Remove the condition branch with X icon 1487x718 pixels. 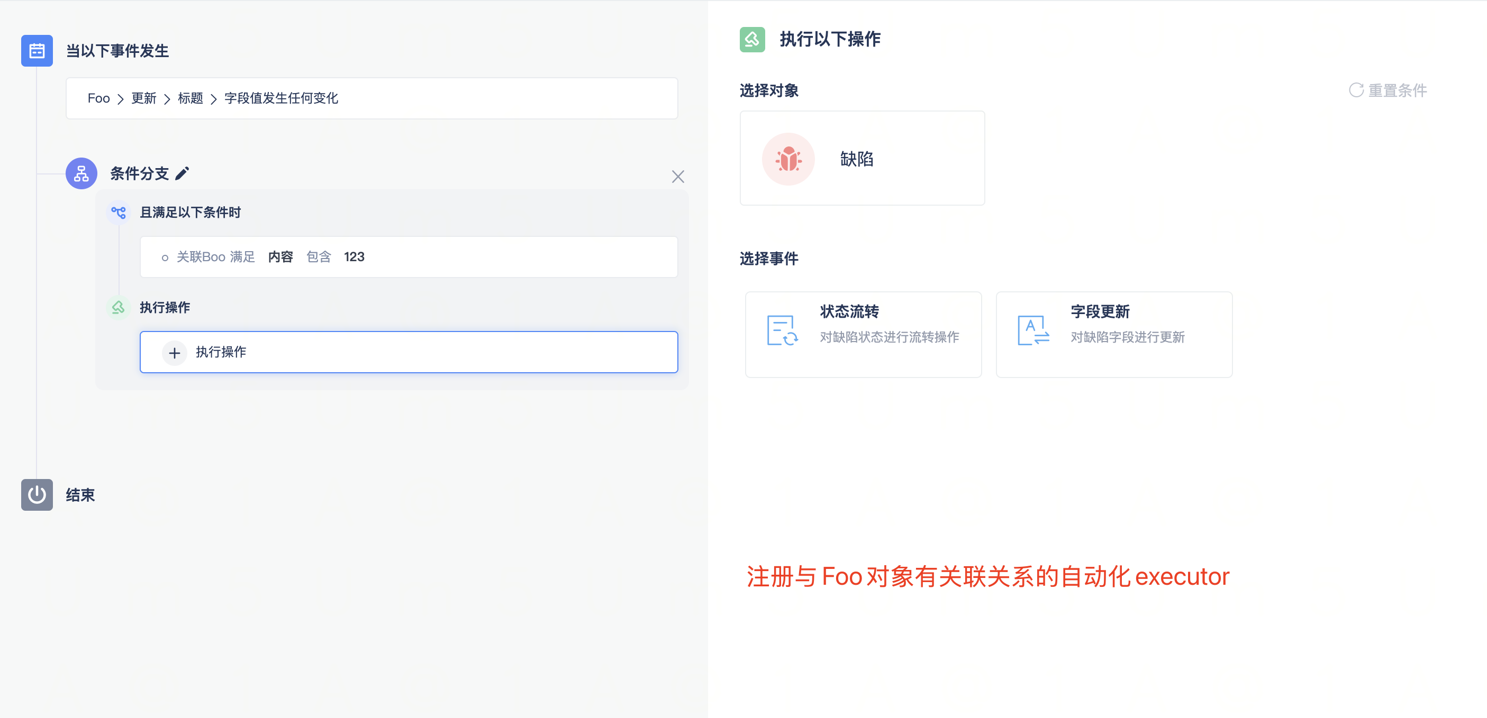point(678,177)
